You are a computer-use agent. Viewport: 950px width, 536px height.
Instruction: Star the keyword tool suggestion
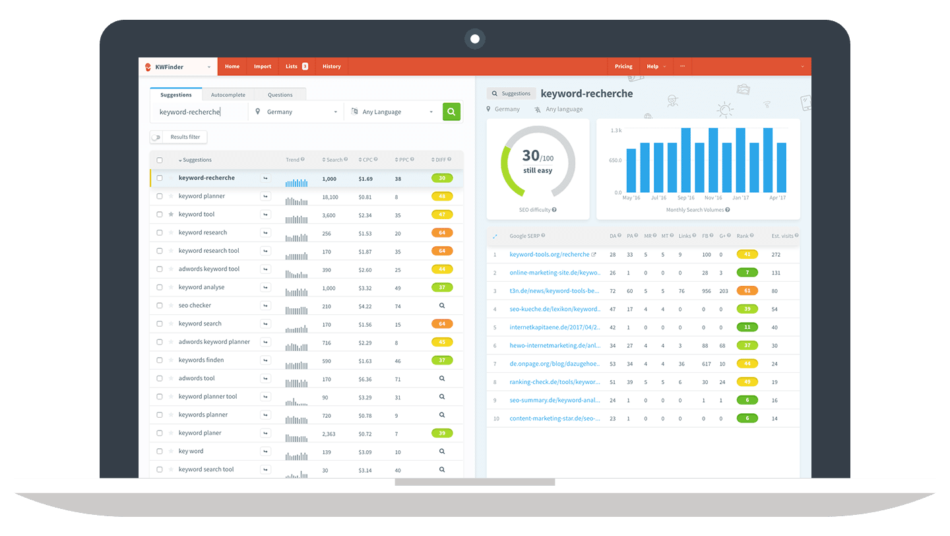point(171,215)
